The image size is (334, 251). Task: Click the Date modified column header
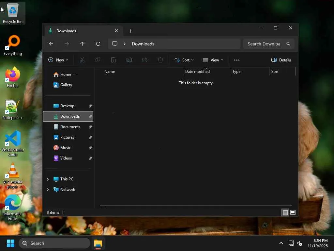[197, 72]
